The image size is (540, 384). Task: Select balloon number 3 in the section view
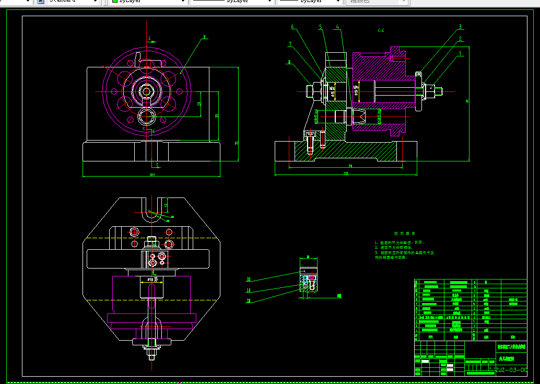(460, 27)
